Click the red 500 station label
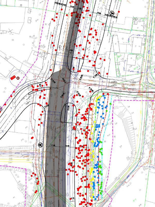The height and width of the screenshot is (207, 155). [x=12, y=77]
